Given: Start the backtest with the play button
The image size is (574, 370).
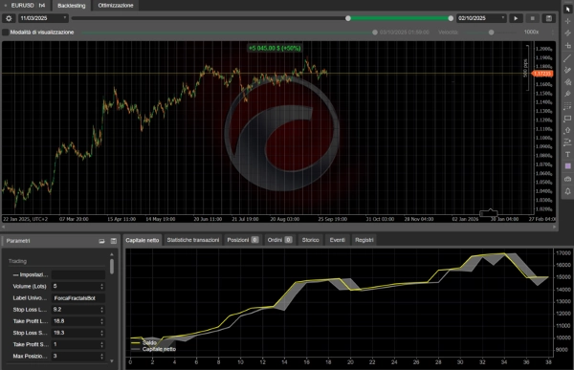Looking at the screenshot, I should click(516, 18).
